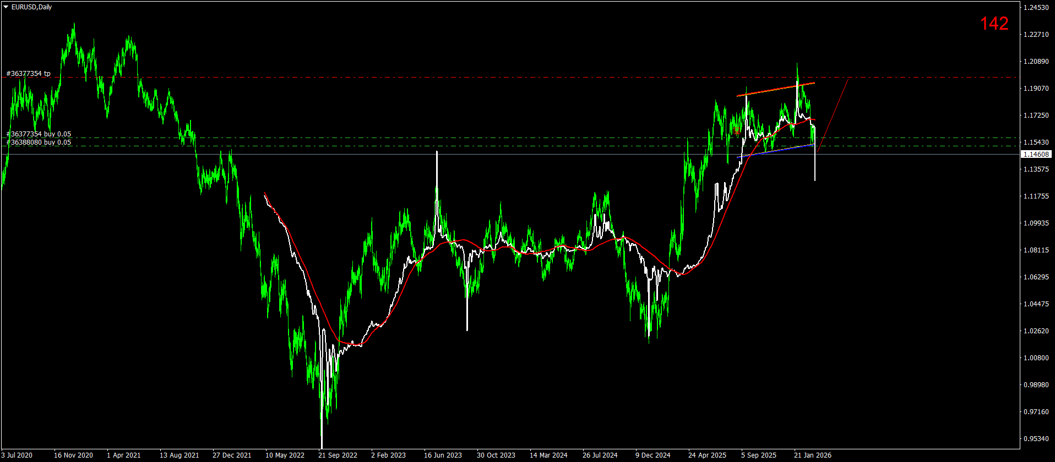
Task: Click the 1.14608 current price tag
Action: click(1036, 155)
